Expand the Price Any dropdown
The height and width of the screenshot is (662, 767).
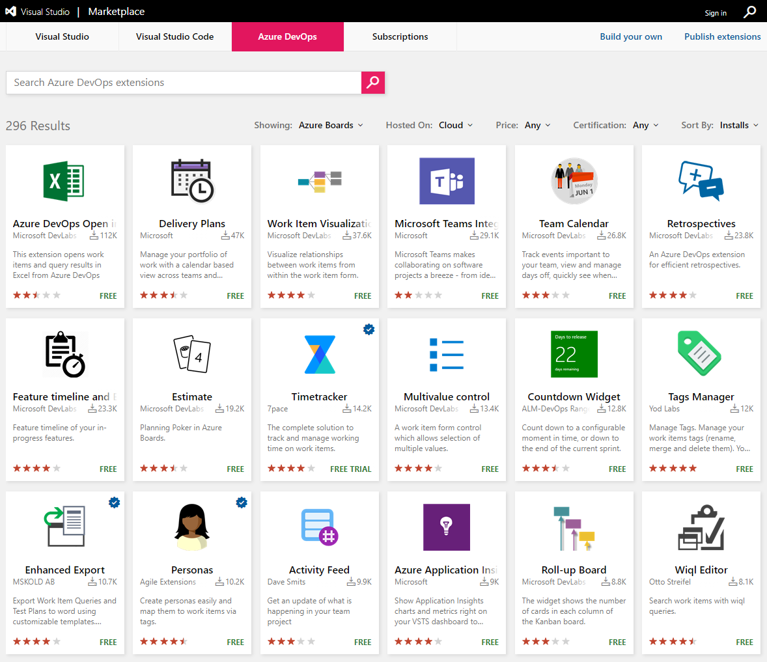tap(538, 125)
